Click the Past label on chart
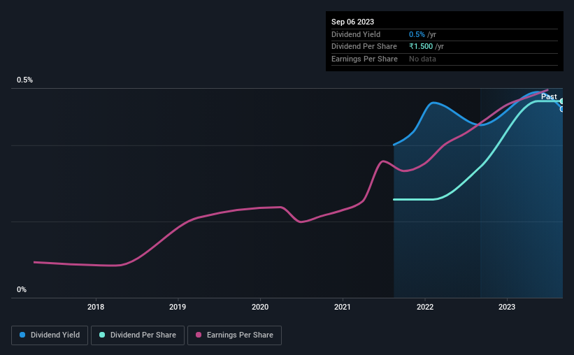This screenshot has width=574, height=355. point(549,96)
